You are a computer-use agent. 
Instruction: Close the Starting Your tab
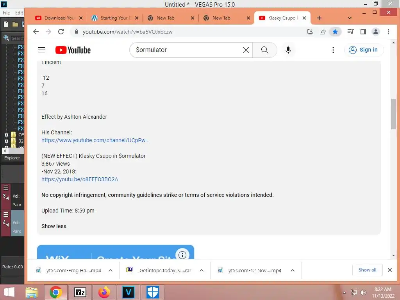coord(137,18)
